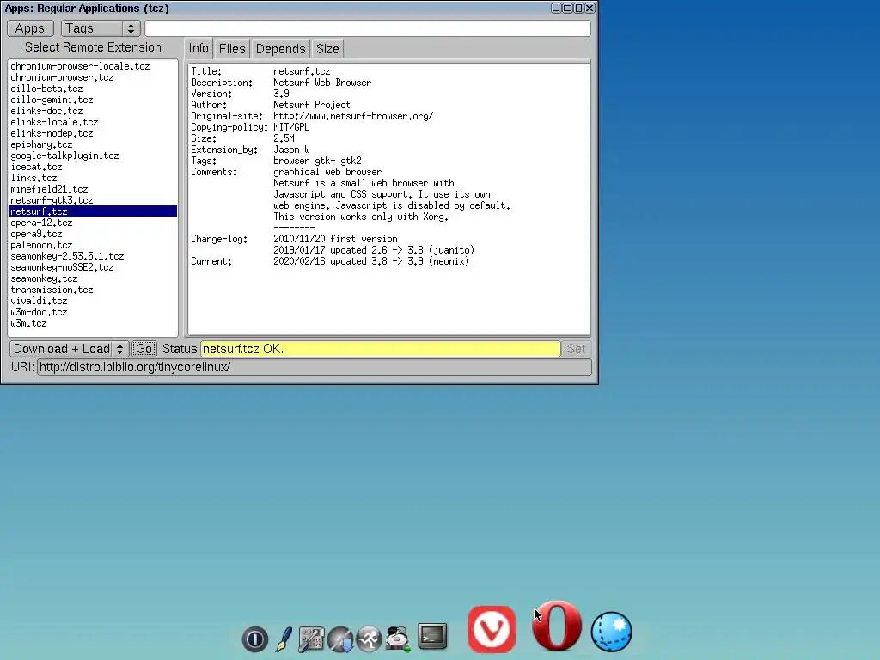
Task: Select google-talkplugin.tcz extension
Action: [x=93, y=156]
